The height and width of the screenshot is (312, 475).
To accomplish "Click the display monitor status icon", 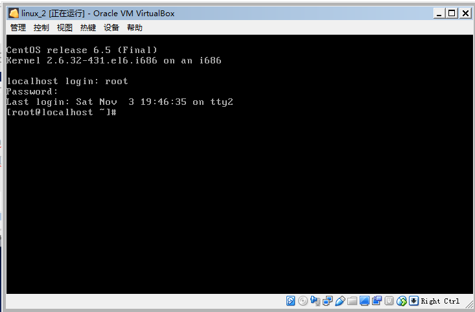I will click(x=364, y=301).
